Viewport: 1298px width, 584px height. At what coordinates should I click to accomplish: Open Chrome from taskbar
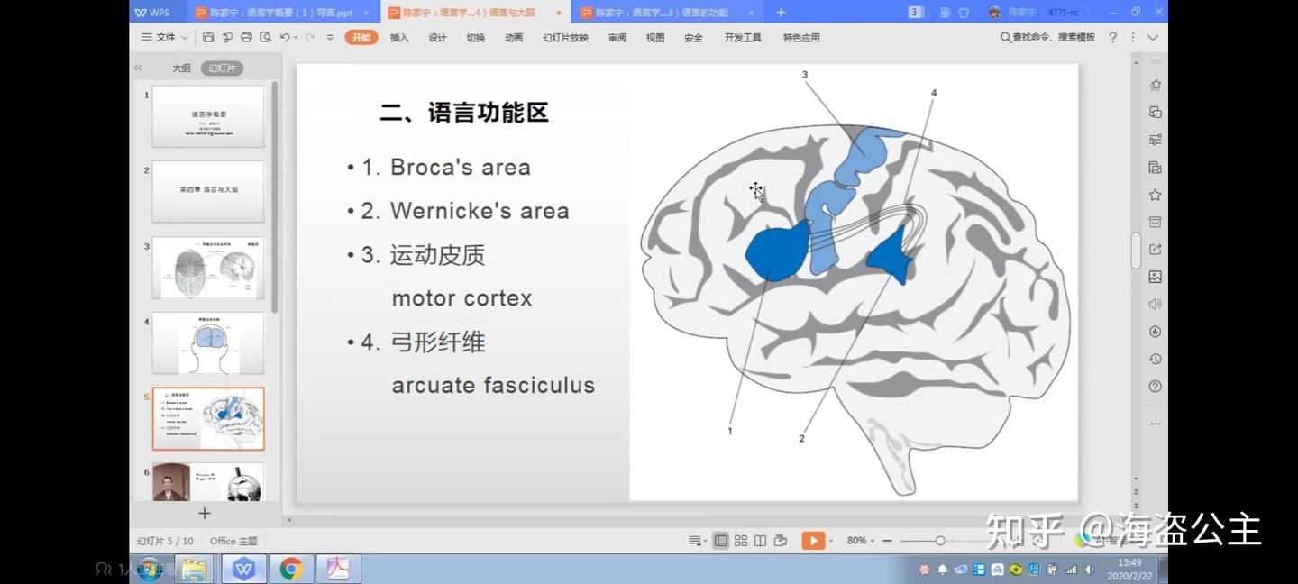point(291,569)
